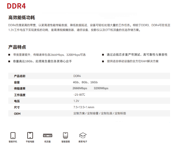The height and width of the screenshot is (152, 177).
Task: Click the feature line about 全方位RAM解决方案
Action: (x=133, y=61)
